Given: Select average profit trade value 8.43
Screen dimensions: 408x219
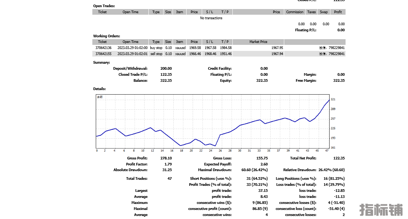Looking at the screenshot, I should 264,197.
